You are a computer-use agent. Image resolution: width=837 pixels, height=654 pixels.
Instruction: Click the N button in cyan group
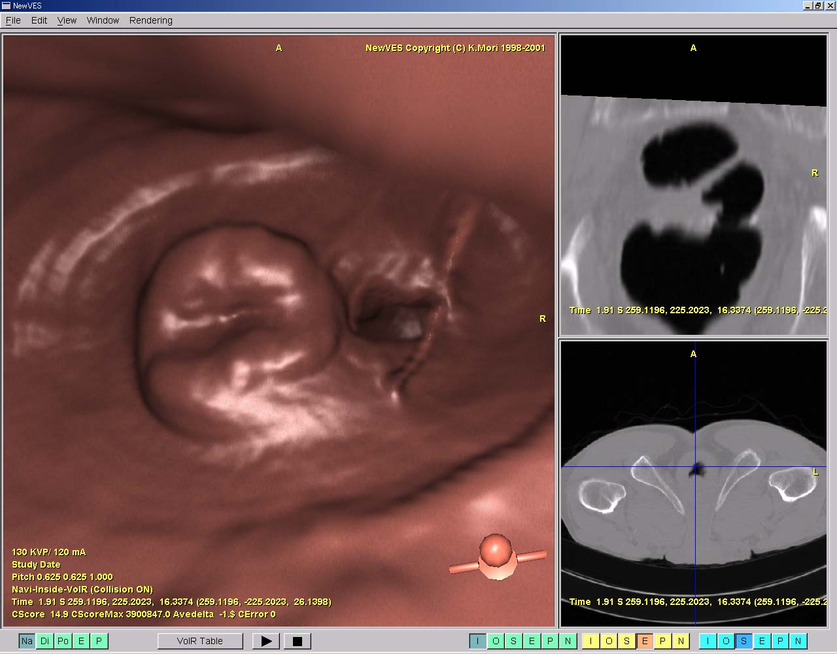[798, 641]
